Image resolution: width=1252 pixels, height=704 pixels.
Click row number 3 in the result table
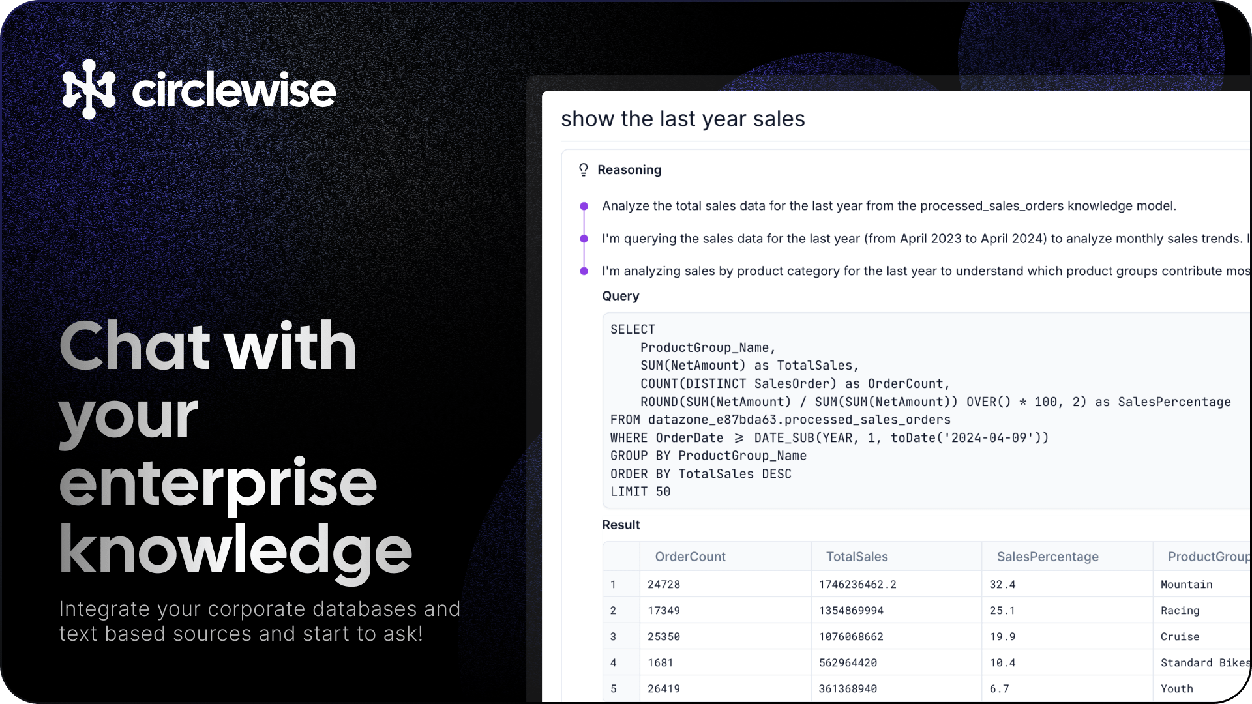[613, 636]
